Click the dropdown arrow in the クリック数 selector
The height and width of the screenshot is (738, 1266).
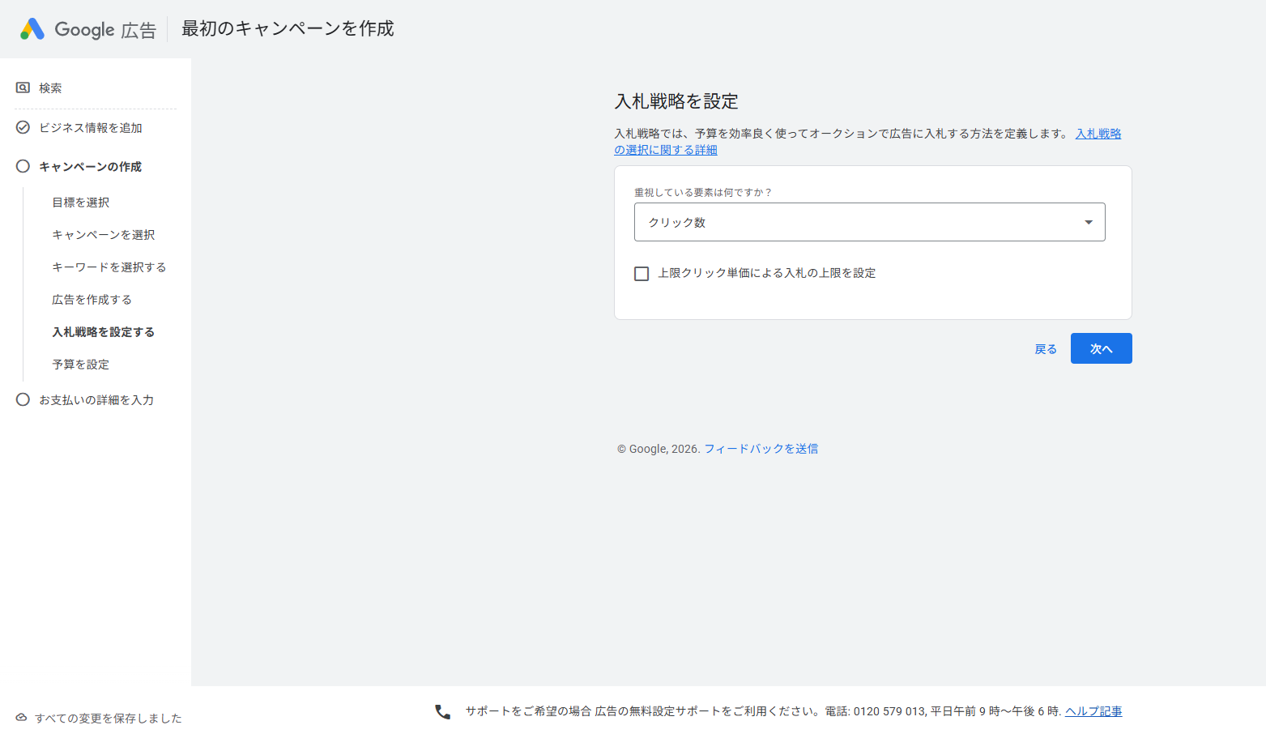(1089, 221)
